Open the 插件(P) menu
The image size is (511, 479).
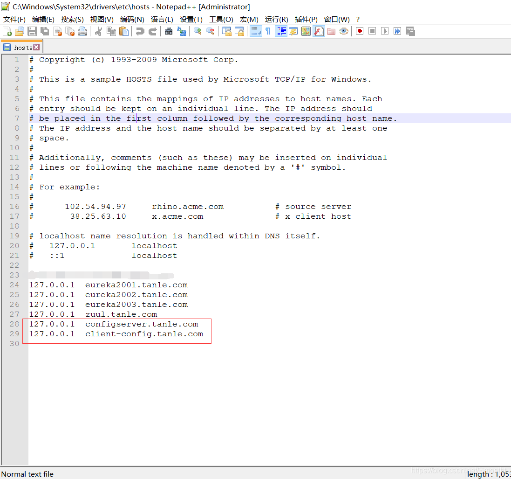pyautogui.click(x=306, y=20)
